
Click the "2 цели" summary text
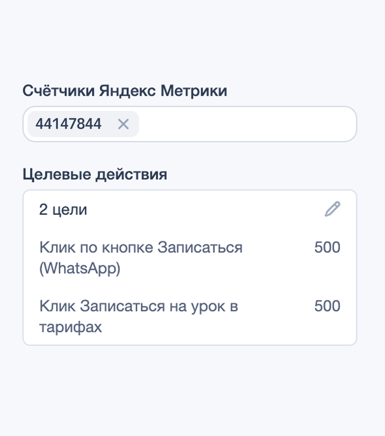point(63,210)
